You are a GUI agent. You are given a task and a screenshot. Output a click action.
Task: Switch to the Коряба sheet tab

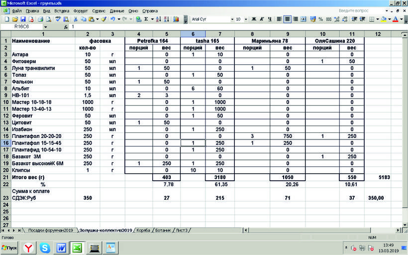[144, 231]
